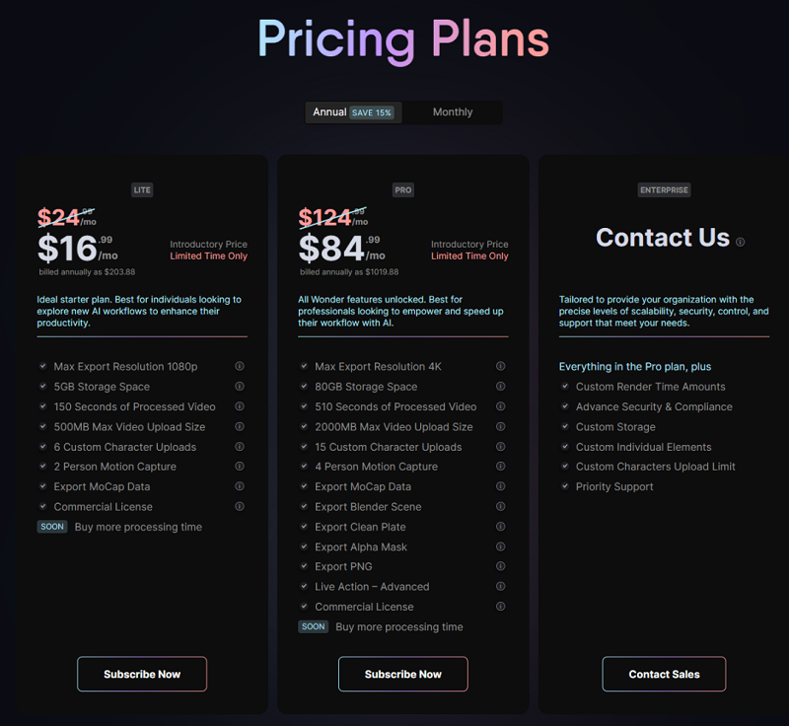Click info icon for 15 Custom Character Uploads

click(501, 447)
